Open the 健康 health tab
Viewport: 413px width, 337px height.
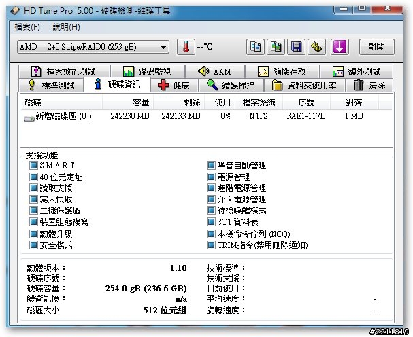174,85
